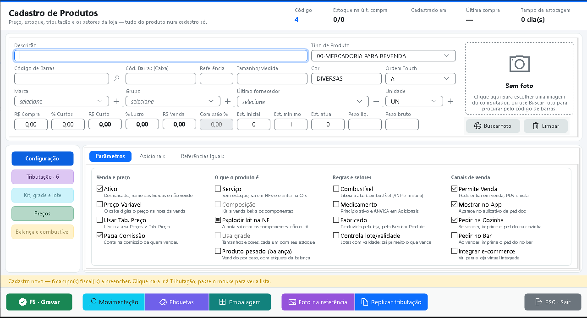Open the Referências Iguais tab
This screenshot has height=318, width=587.
pos(203,156)
